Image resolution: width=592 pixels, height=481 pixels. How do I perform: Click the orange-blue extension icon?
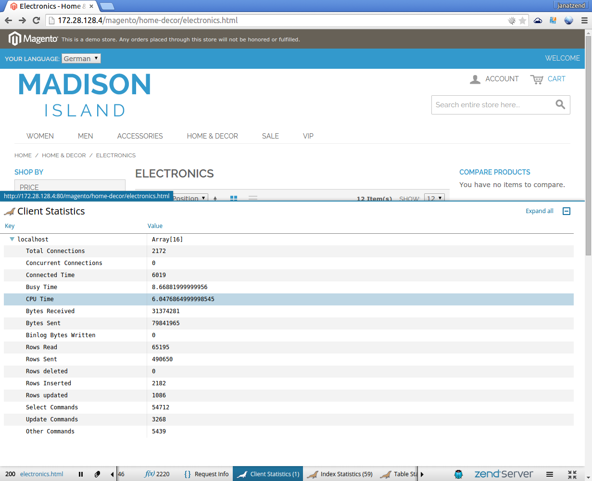[x=553, y=21]
